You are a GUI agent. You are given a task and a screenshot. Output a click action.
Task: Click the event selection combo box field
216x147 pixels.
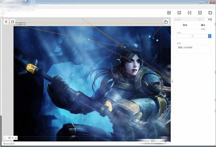click(194, 36)
